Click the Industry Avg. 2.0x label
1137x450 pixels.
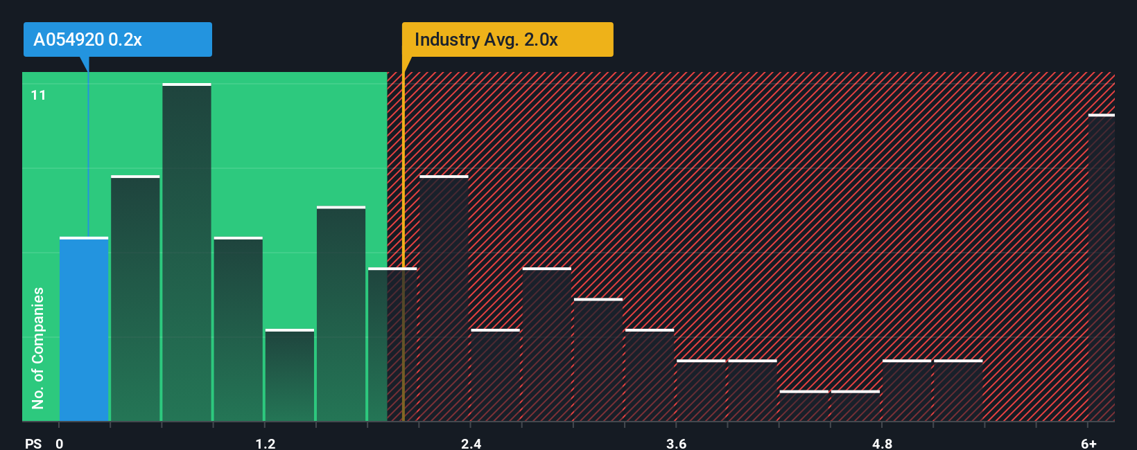pyautogui.click(x=507, y=39)
